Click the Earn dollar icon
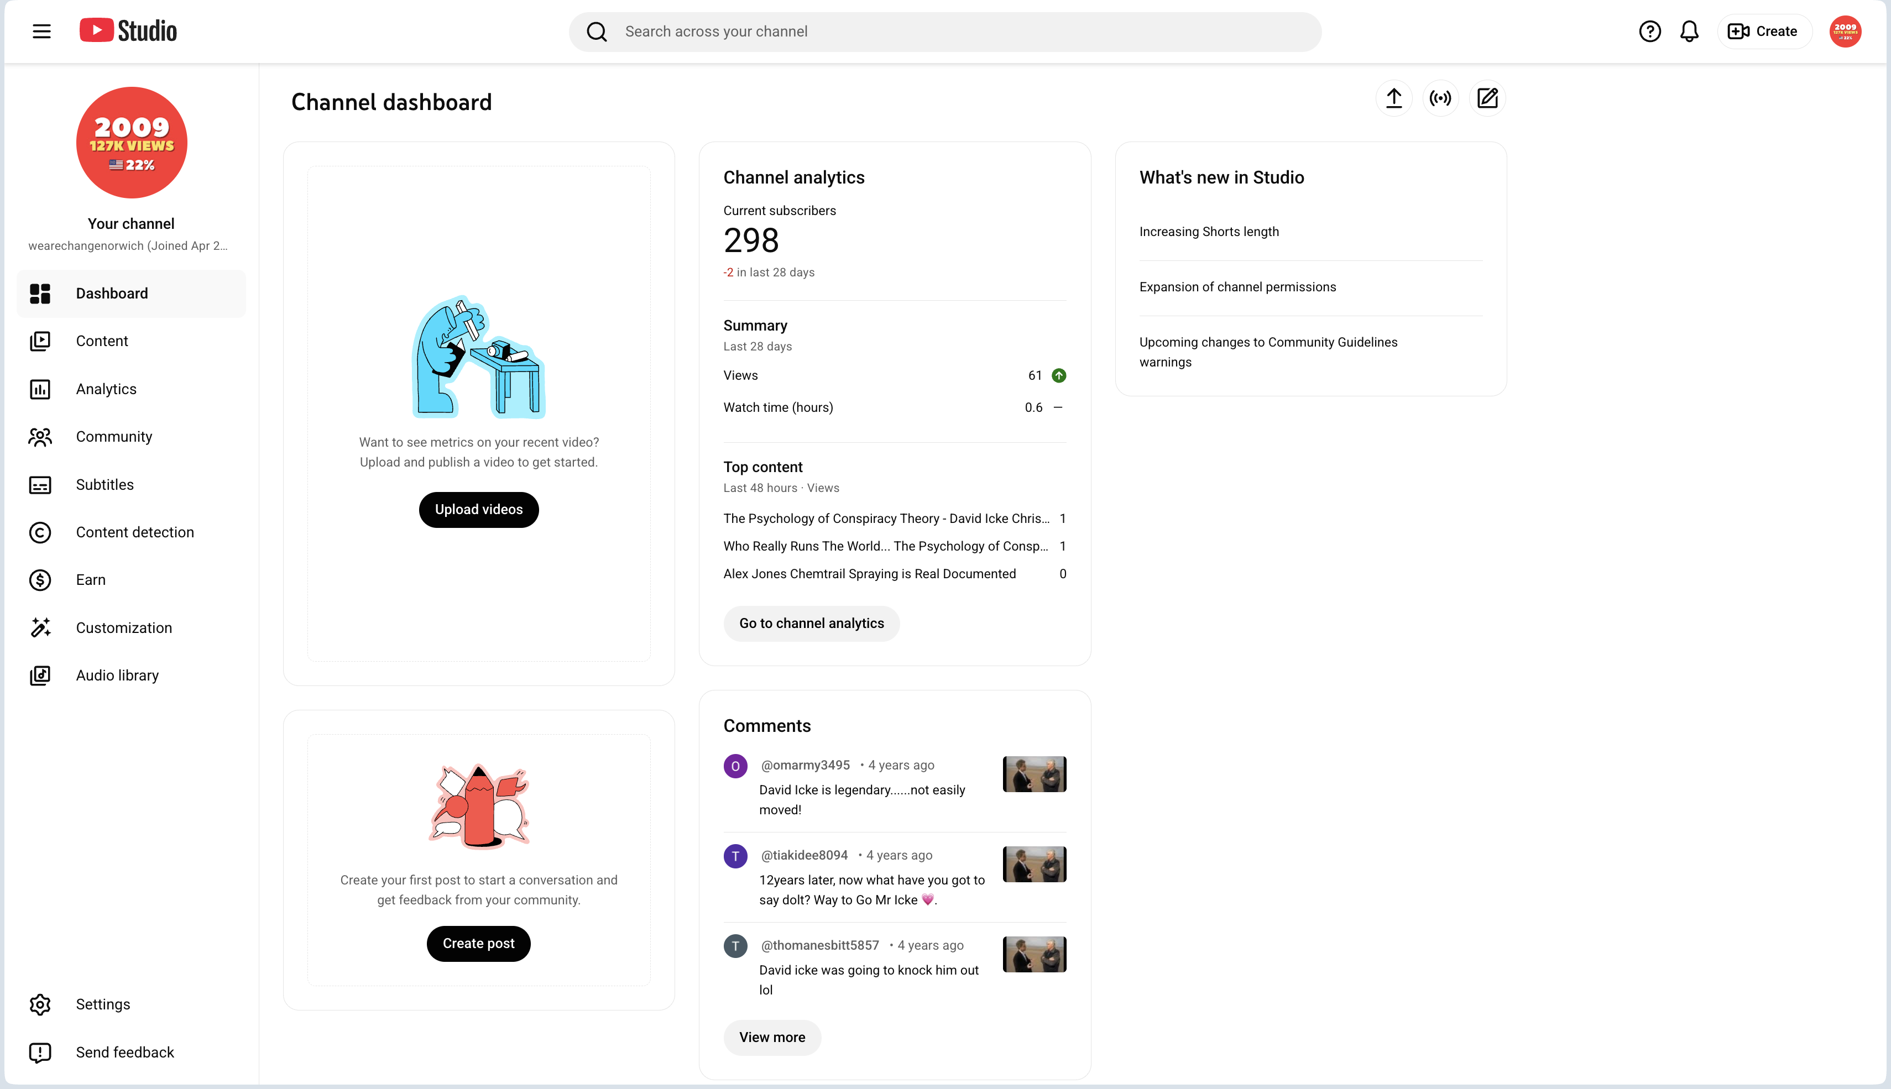 pos(40,580)
